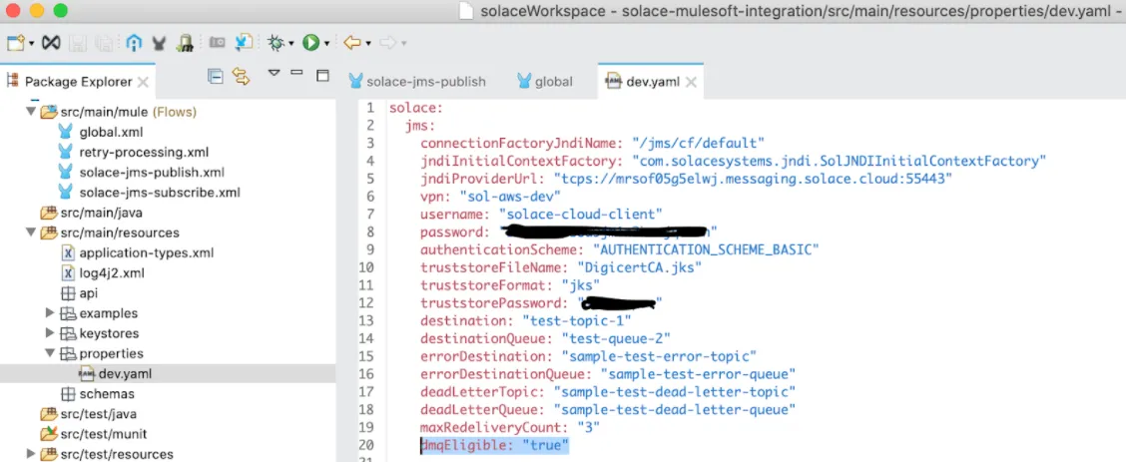Click the blue house Exchange icon

(x=134, y=43)
